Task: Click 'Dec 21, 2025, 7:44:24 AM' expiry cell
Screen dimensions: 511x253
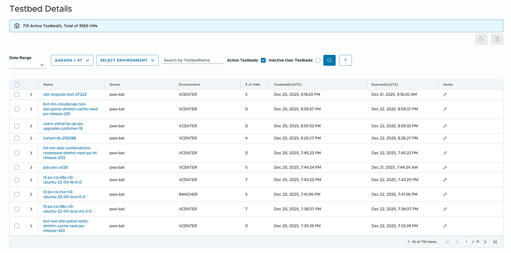Action: coord(394,168)
